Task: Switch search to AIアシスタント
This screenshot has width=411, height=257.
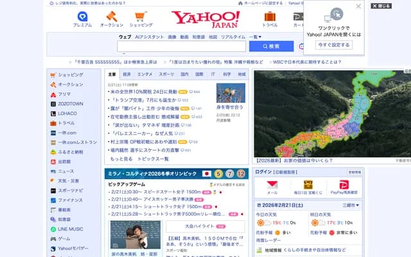Action: (150, 37)
